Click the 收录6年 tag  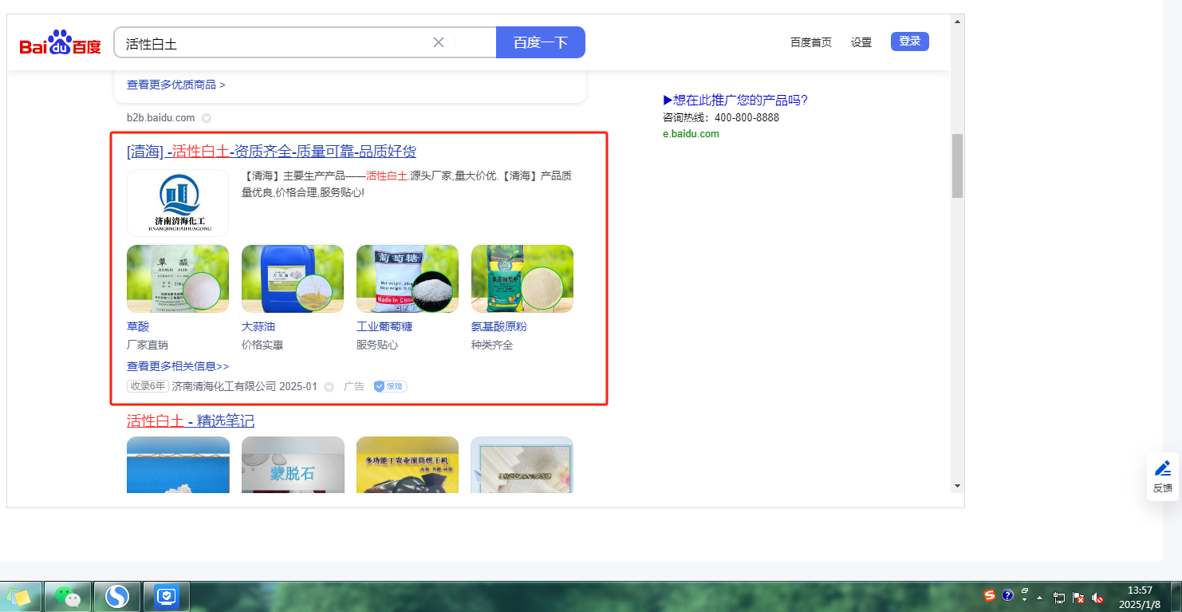pos(148,386)
